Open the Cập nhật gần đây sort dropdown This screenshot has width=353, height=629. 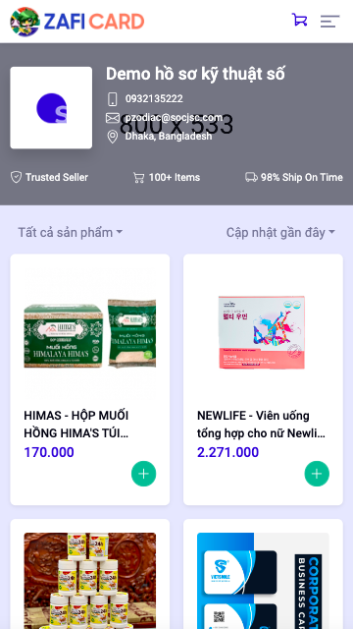280,232
